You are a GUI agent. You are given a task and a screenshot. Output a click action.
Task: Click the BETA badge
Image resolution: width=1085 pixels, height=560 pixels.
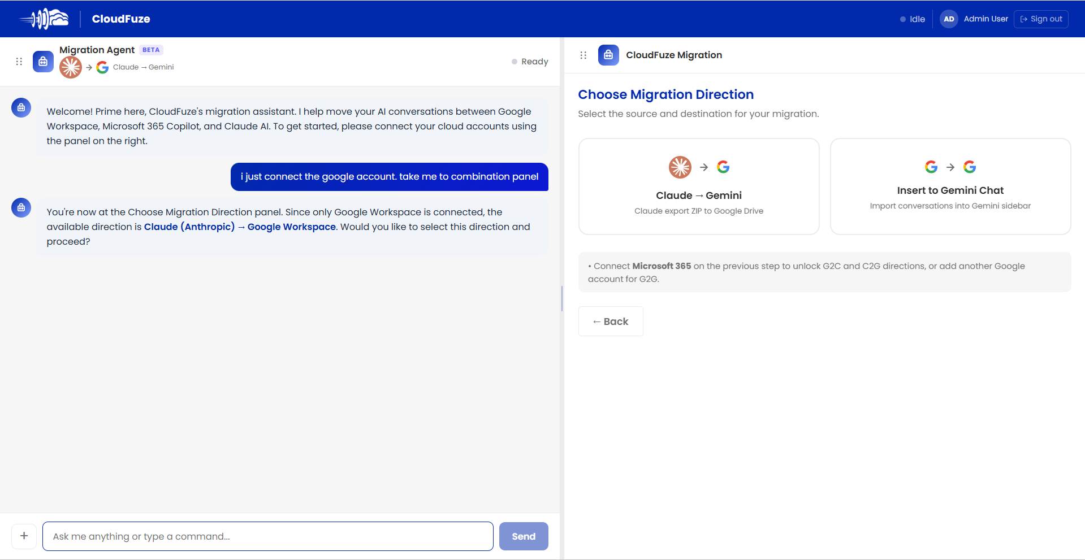point(151,50)
